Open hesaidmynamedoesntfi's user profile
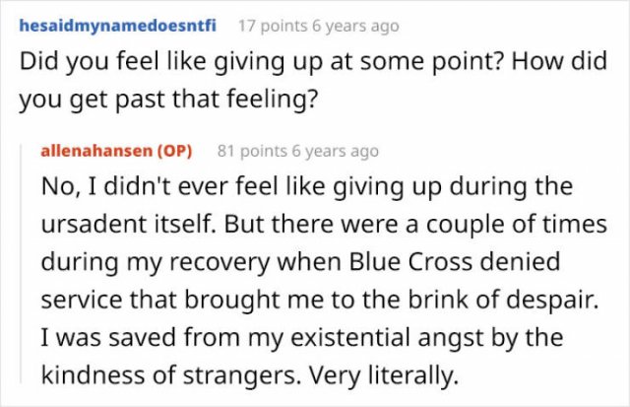 point(118,26)
